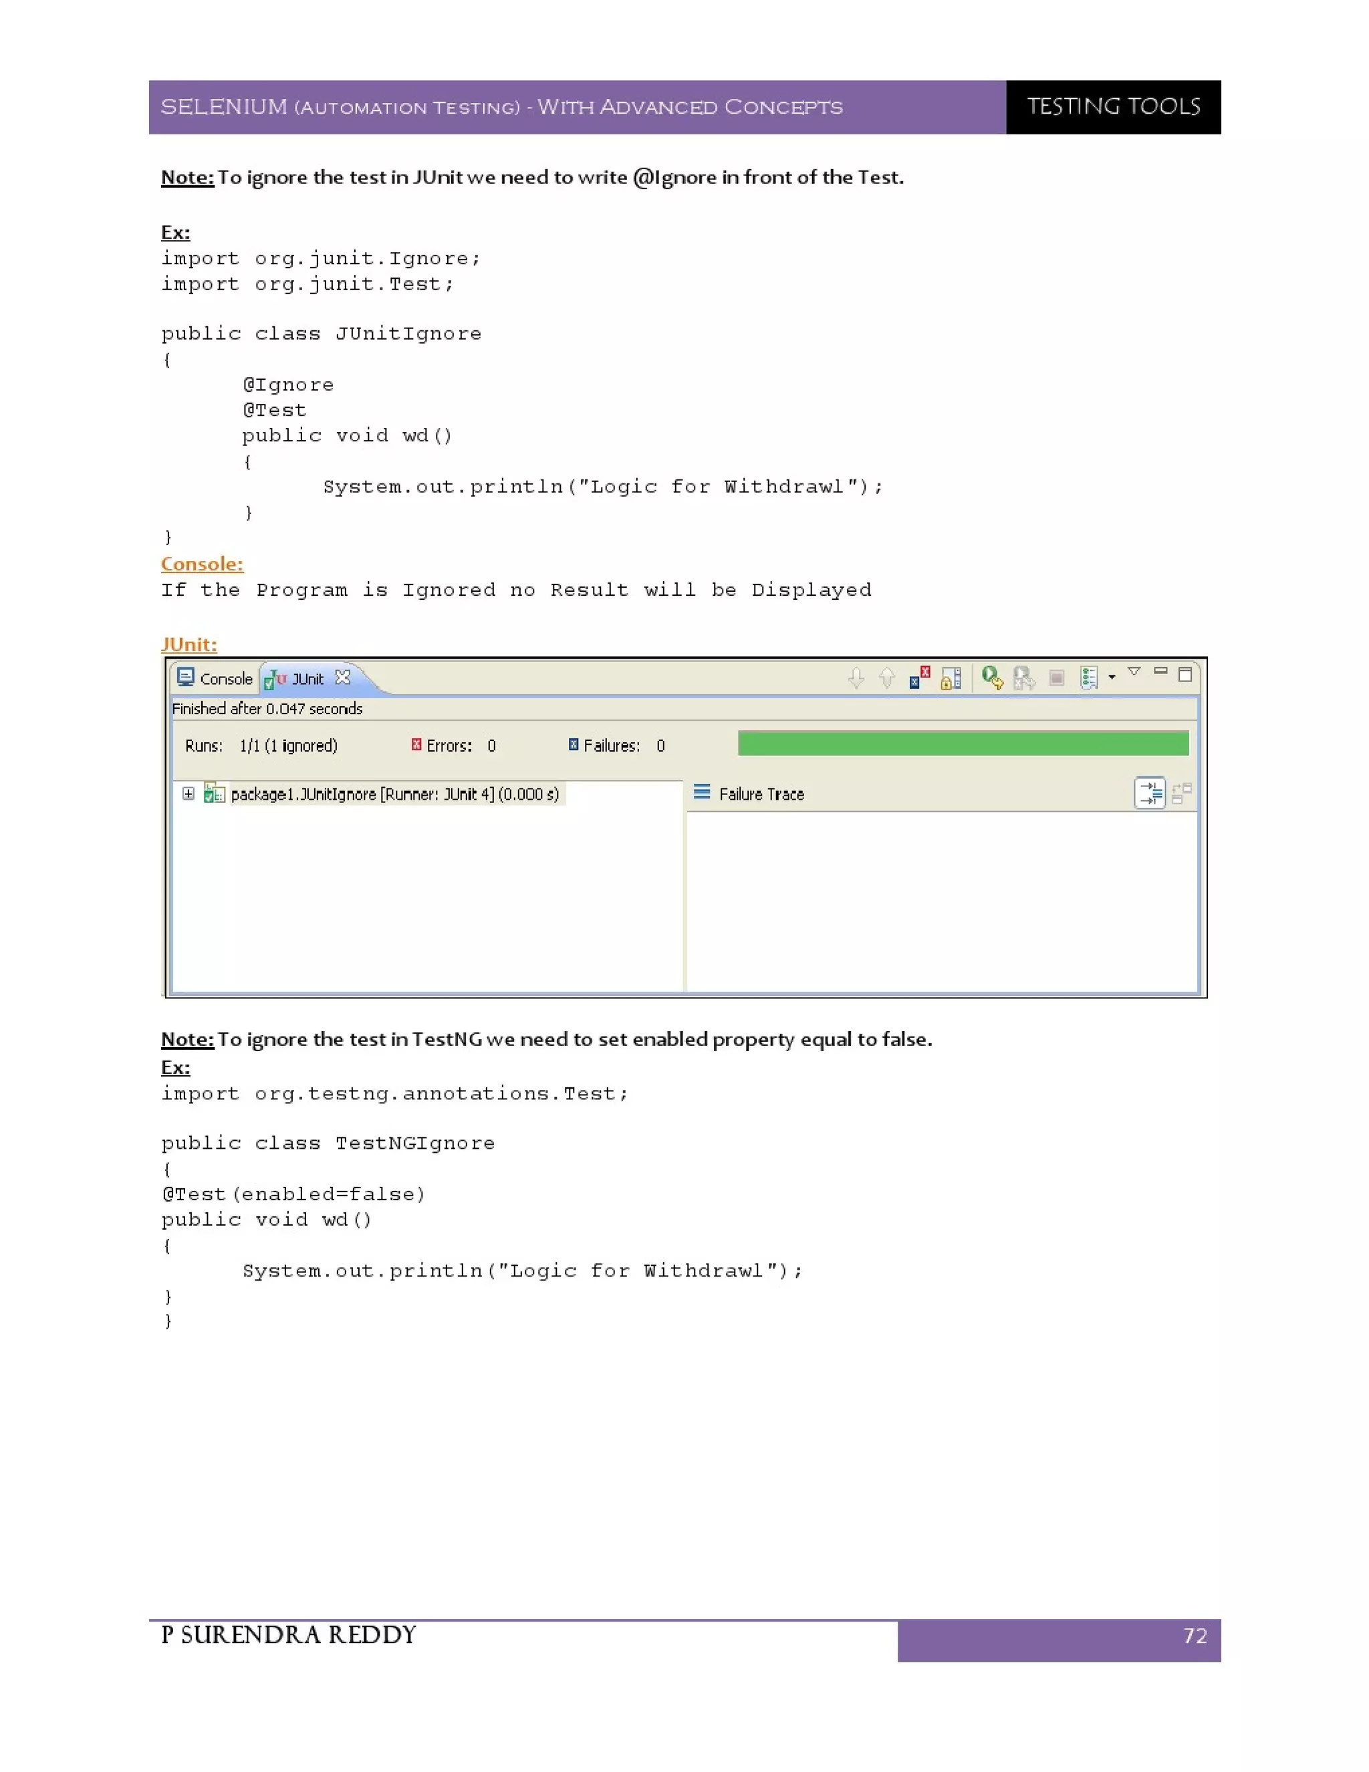Click 'Runs: 1/1 (1 ignored)' text
Image resolution: width=1369 pixels, height=1772 pixels.
pyautogui.click(x=261, y=746)
